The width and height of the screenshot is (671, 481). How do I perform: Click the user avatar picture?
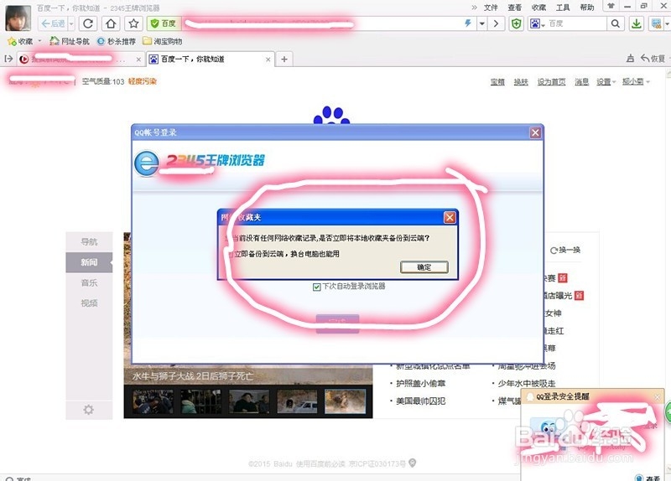[x=18, y=18]
